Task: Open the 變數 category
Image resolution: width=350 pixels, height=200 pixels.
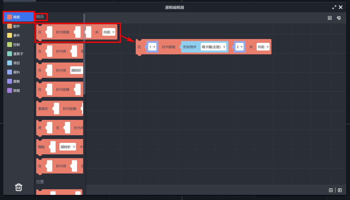Action: 17,81
